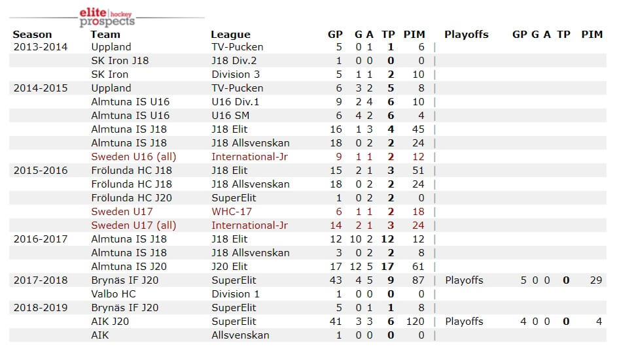Click the Playoffs column header

(x=467, y=34)
